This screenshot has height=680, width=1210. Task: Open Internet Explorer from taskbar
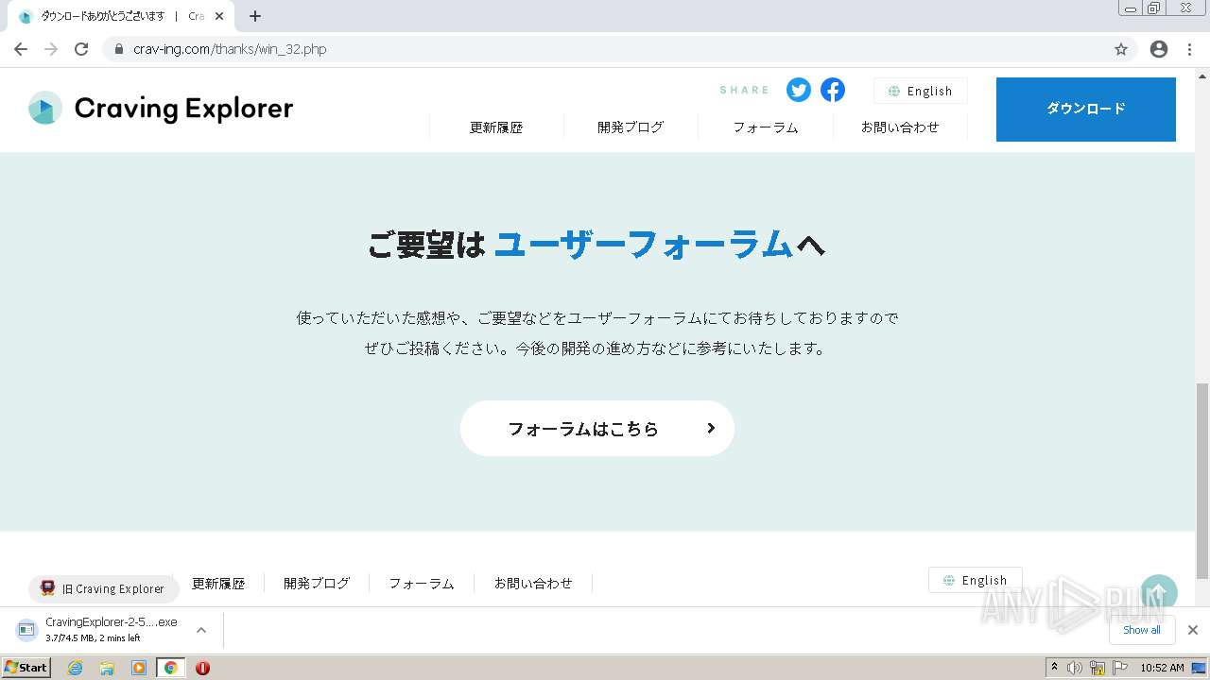(75, 668)
